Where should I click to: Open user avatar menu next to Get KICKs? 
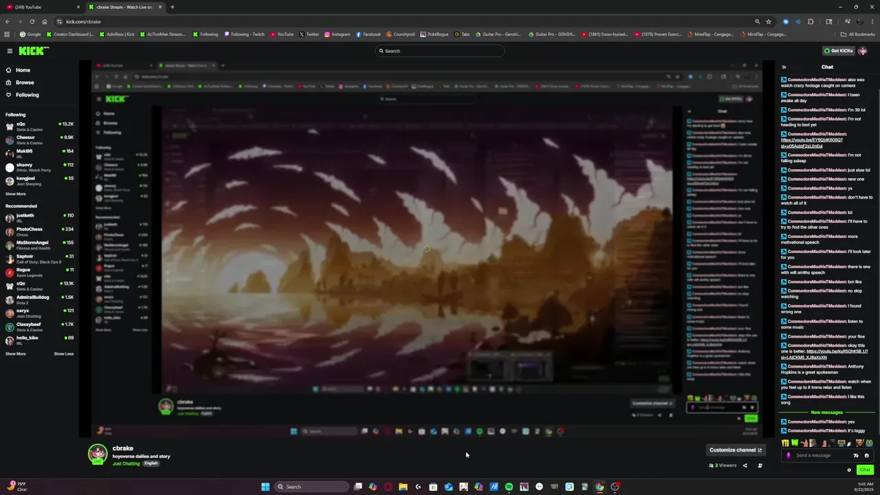862,51
